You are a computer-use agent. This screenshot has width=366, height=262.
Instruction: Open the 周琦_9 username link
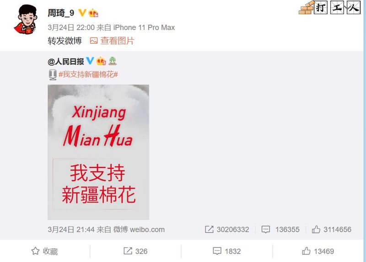pos(61,13)
